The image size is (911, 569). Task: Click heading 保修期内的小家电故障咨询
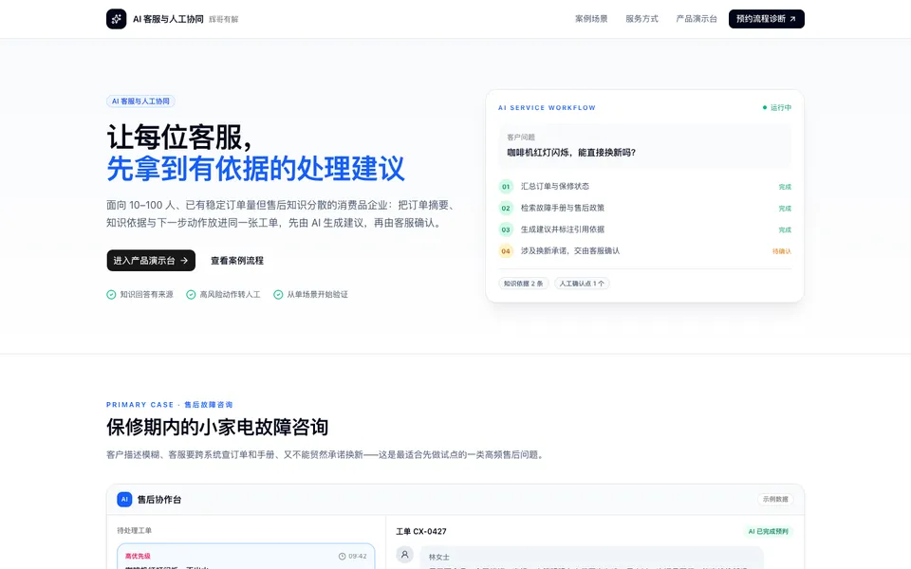tap(217, 428)
